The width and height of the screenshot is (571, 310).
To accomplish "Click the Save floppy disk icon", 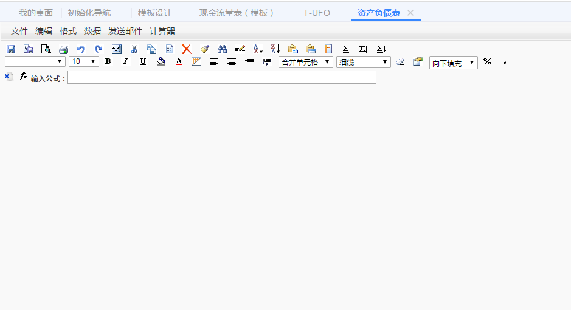I will click(x=11, y=49).
